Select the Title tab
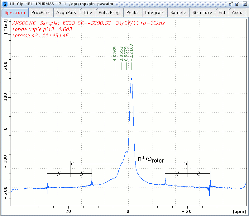Viewport: 249px width, 216px height. (87, 13)
